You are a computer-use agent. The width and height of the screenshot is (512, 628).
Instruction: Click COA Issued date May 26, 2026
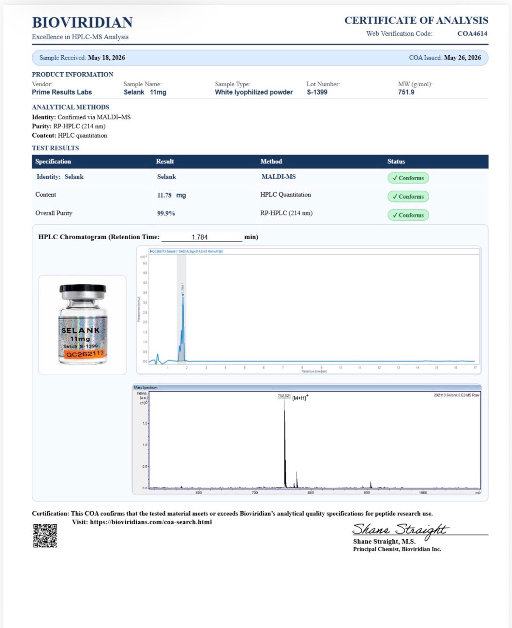[x=462, y=58]
